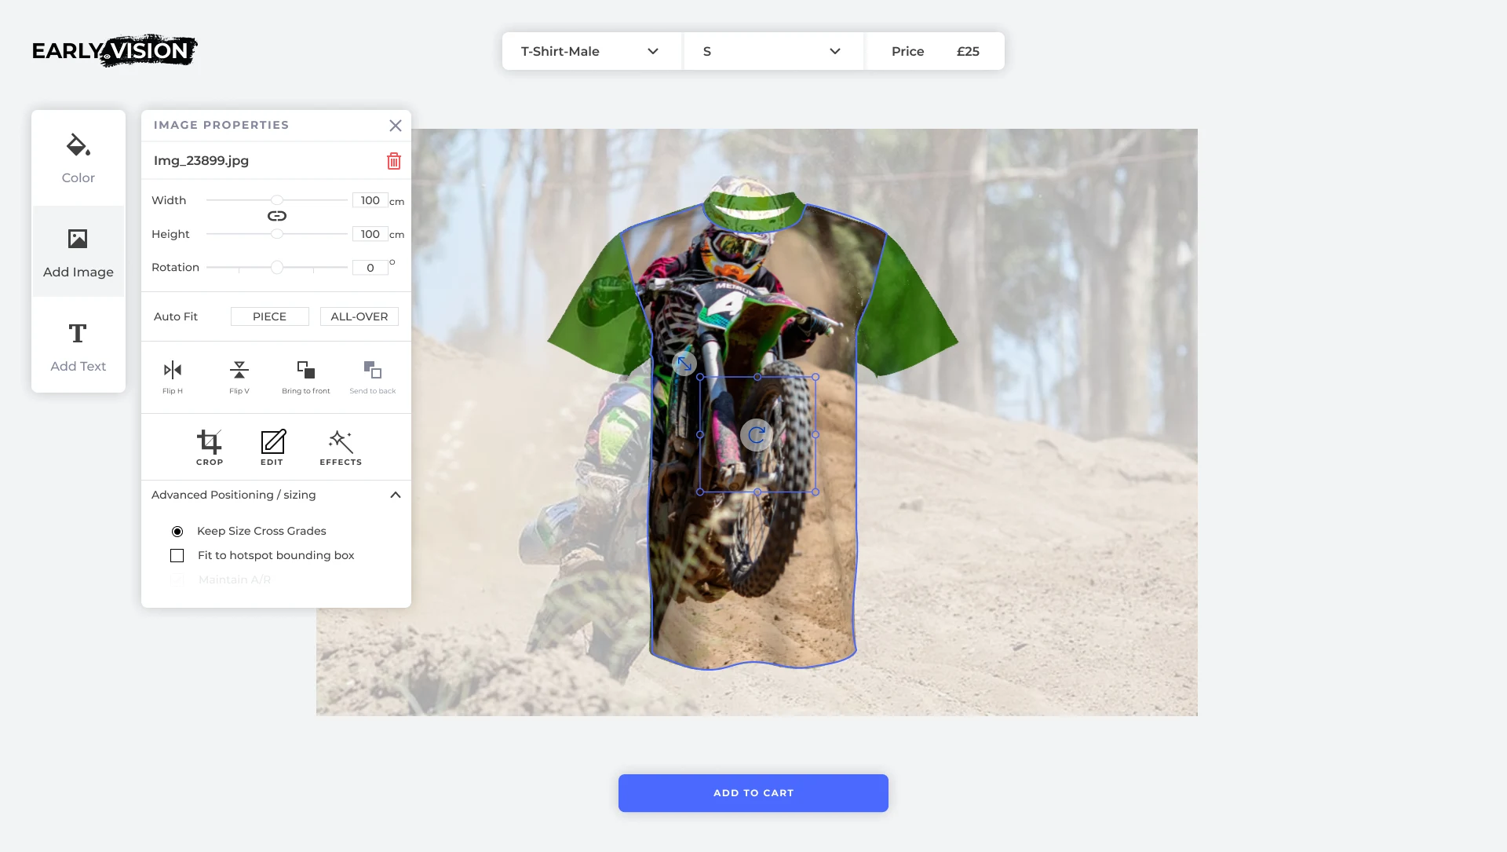This screenshot has width=1507, height=852.
Task: Select the Add Text tool
Action: click(78, 346)
